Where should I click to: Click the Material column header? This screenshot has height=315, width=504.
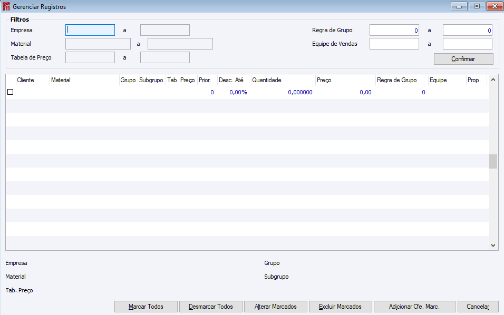pyautogui.click(x=84, y=80)
